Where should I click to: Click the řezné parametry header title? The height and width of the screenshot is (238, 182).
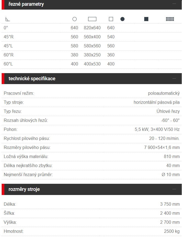(x=26, y=4)
